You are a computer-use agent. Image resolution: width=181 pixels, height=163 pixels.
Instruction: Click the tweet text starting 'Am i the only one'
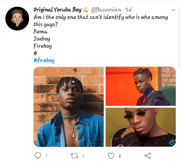(x=101, y=21)
